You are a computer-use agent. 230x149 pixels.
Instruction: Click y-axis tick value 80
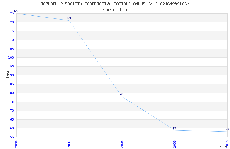12,93
